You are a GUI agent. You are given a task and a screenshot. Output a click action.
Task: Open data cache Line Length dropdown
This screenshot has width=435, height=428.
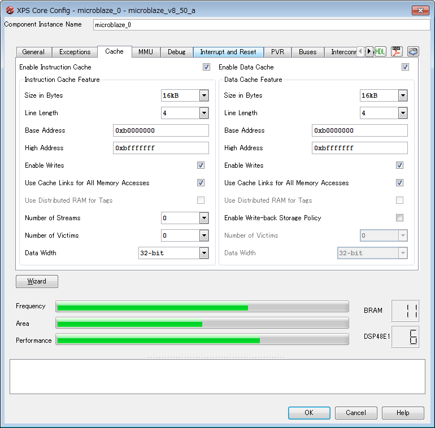pyautogui.click(x=402, y=113)
